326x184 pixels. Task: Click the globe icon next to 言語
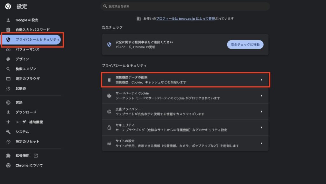[x=9, y=103]
